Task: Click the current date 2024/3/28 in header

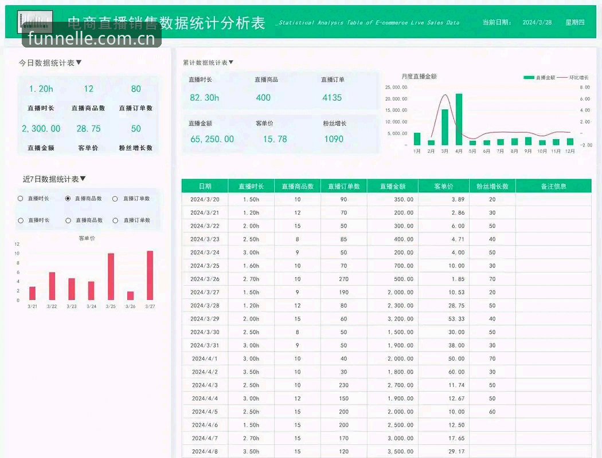Action: (537, 22)
